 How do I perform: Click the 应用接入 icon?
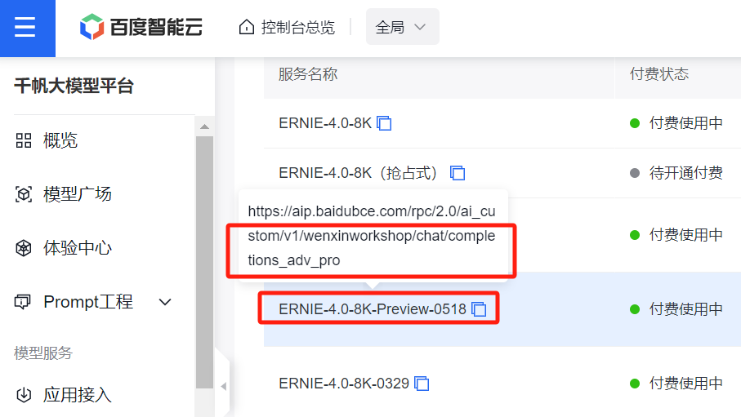coord(24,395)
